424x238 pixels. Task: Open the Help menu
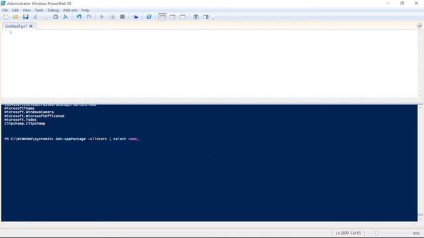click(x=85, y=11)
